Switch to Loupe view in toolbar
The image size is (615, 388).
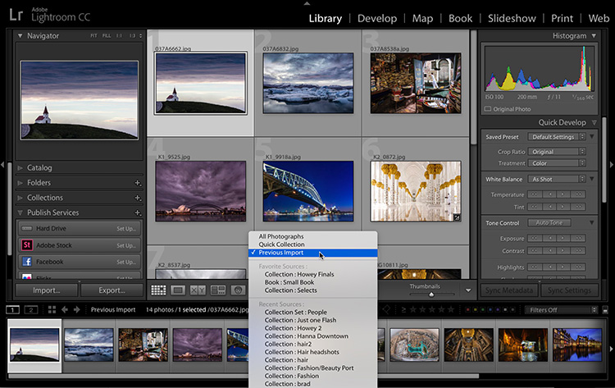point(178,290)
